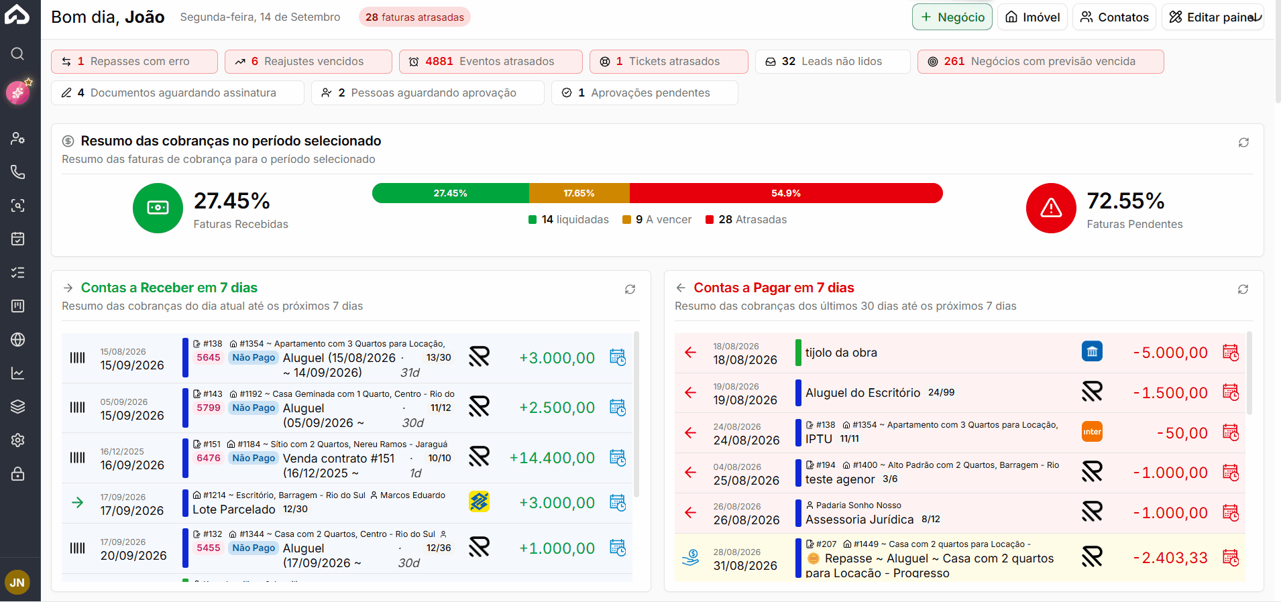The width and height of the screenshot is (1281, 602).
Task: Click the Imóvel button
Action: pyautogui.click(x=1032, y=17)
